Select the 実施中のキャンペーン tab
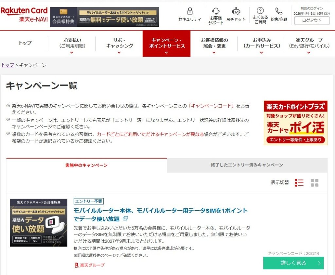Image resolution: width=335 pixels, height=275 pixels. coord(86,165)
